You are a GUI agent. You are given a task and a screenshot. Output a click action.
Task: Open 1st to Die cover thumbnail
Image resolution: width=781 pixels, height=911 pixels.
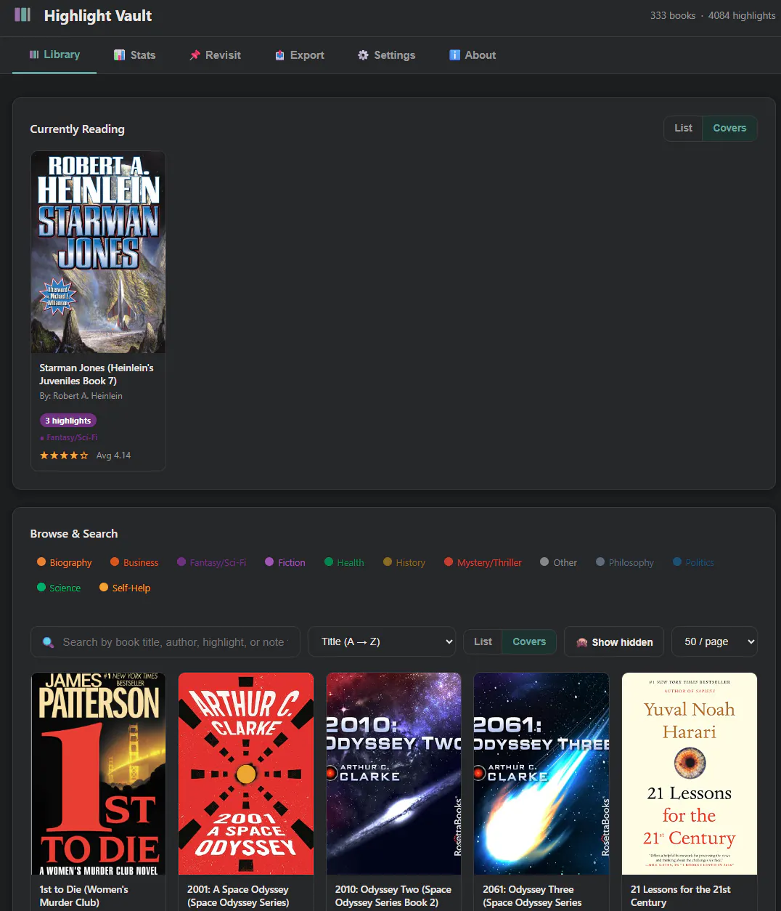coord(98,774)
